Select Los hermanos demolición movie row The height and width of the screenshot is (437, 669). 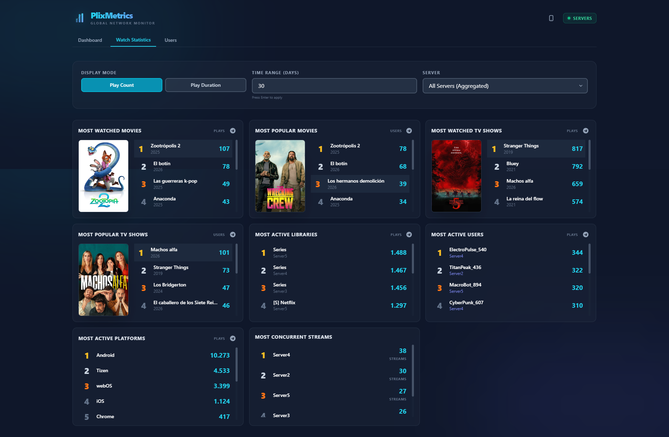point(360,184)
